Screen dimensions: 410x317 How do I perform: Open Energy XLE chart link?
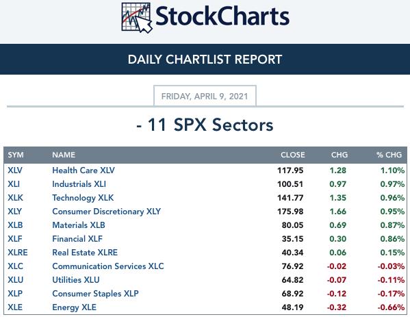74,307
